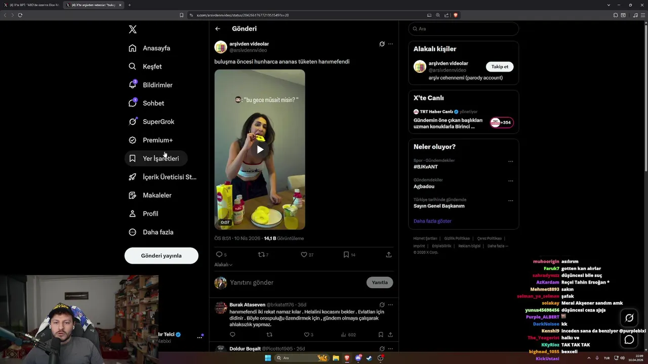Click the Grok icon on the main post
648x364 pixels.
382,44
